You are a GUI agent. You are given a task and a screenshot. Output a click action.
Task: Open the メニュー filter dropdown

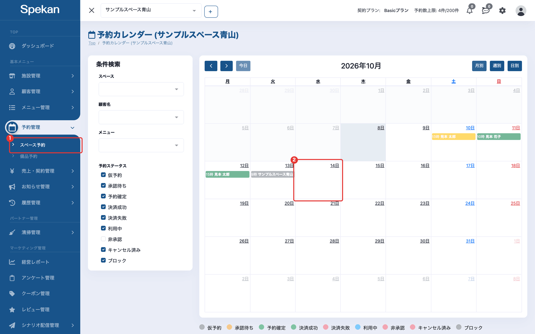[141, 145]
